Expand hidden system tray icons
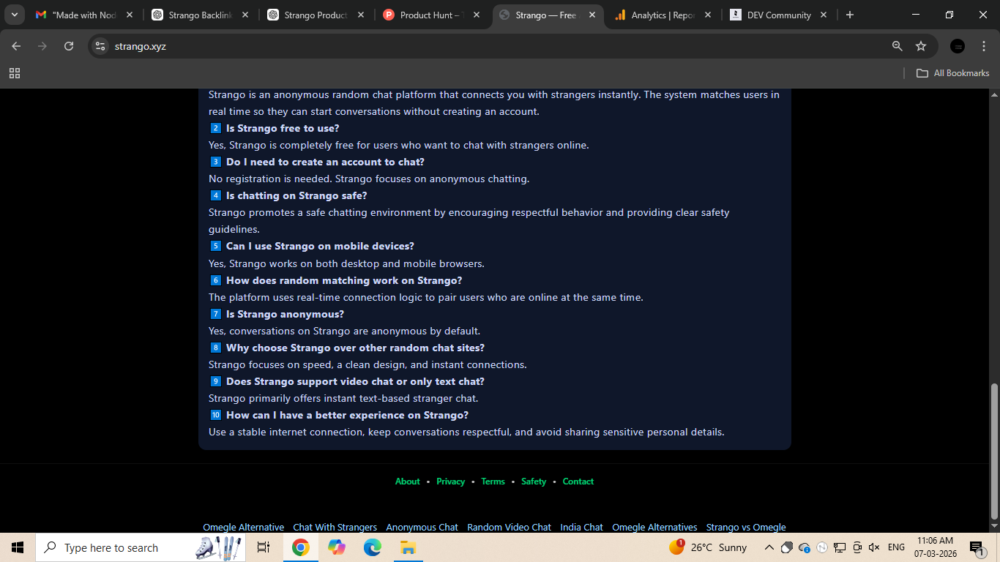 [x=769, y=547]
